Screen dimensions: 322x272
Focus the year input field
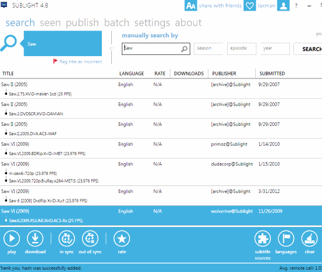[275, 49]
